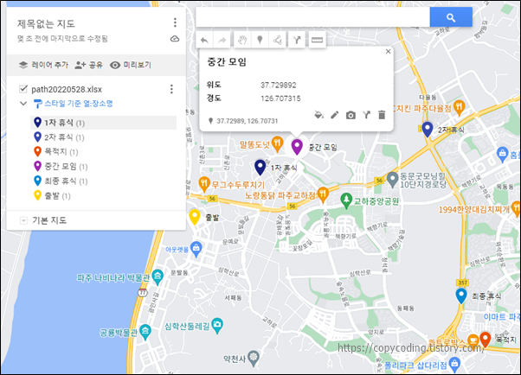Viewport: 521px width, 375px height.
Task: Click blue 최종 휴식 marker on map
Action: pos(461,296)
